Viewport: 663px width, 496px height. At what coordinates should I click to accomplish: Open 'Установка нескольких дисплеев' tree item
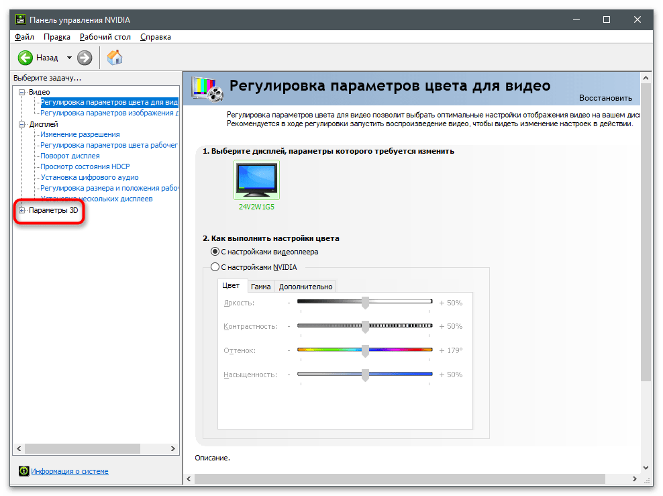tap(97, 199)
